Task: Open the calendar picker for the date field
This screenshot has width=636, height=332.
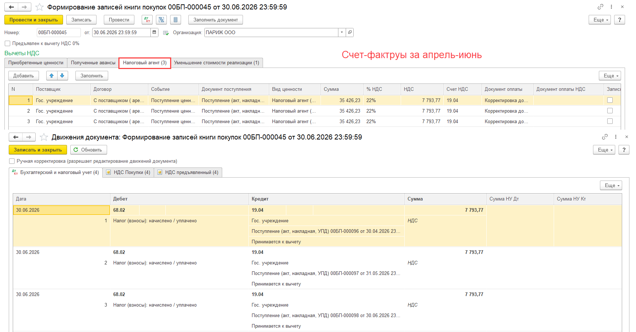Action: (154, 32)
